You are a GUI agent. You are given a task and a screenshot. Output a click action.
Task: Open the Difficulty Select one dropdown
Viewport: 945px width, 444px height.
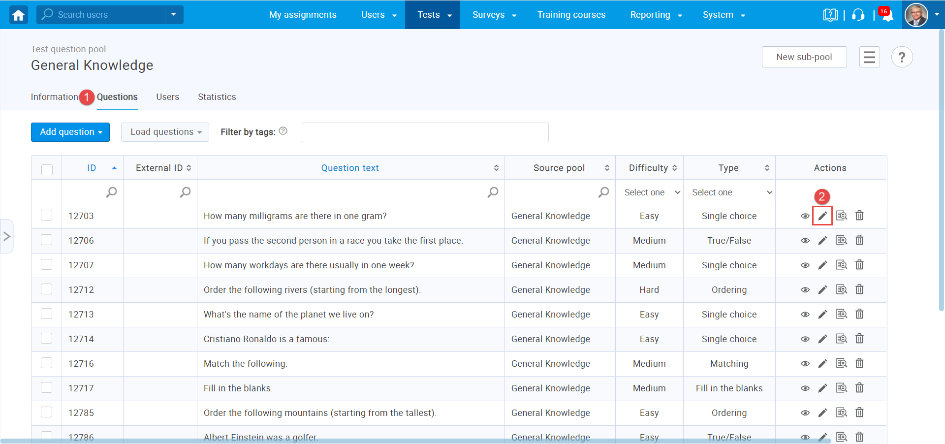[x=650, y=192]
